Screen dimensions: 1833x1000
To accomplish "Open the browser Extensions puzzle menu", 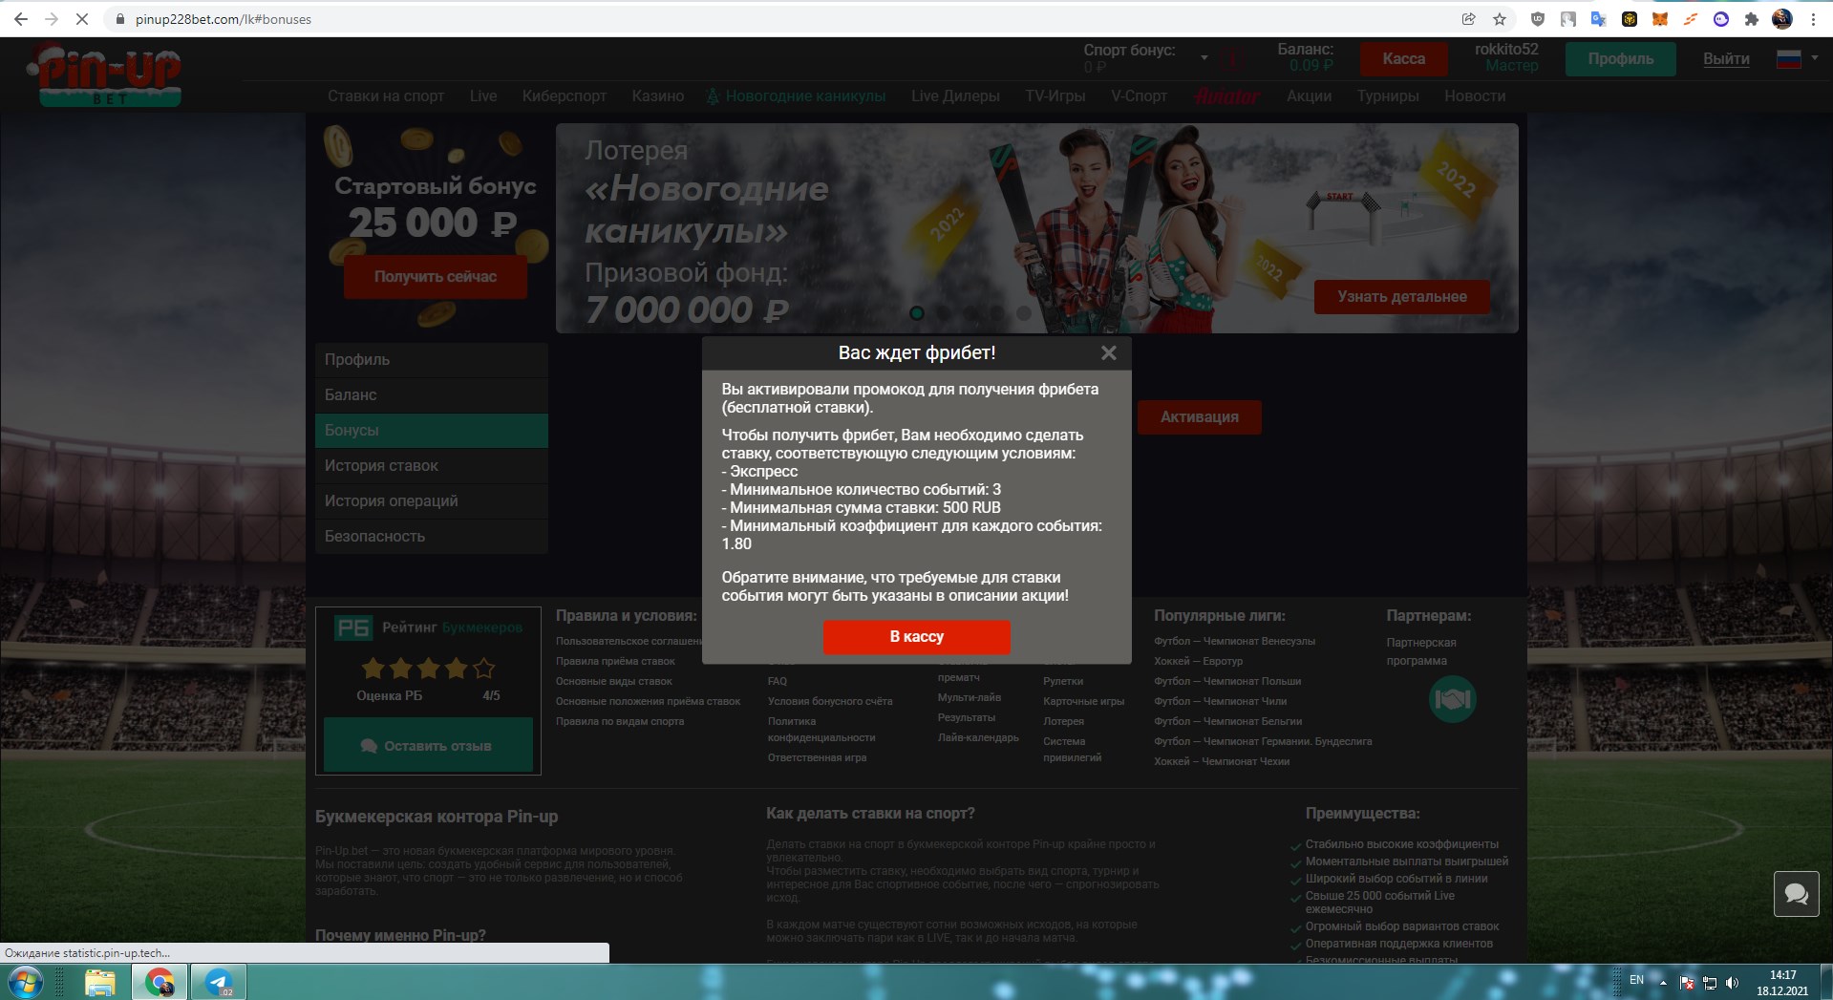I will pyautogui.click(x=1751, y=19).
